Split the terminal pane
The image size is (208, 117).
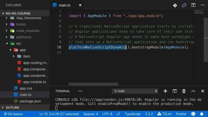tap(175, 91)
